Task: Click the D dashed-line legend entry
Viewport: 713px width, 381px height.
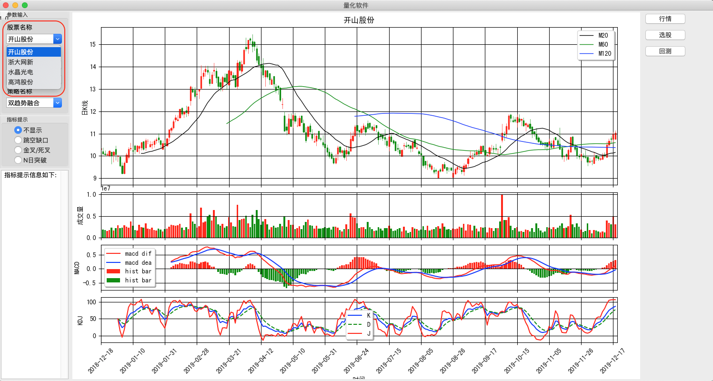Action: [360, 324]
